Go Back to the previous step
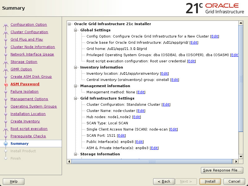The height and width of the screenshot is (186, 248). pyautogui.click(x=164, y=181)
